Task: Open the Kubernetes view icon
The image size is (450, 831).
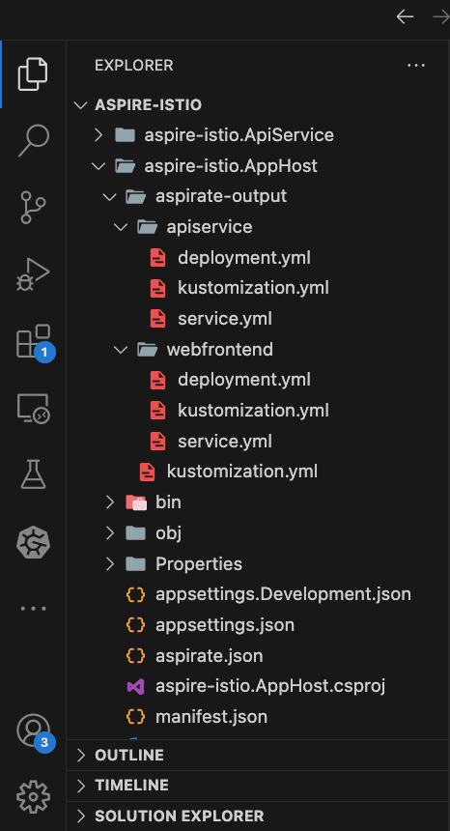Action: click(34, 543)
